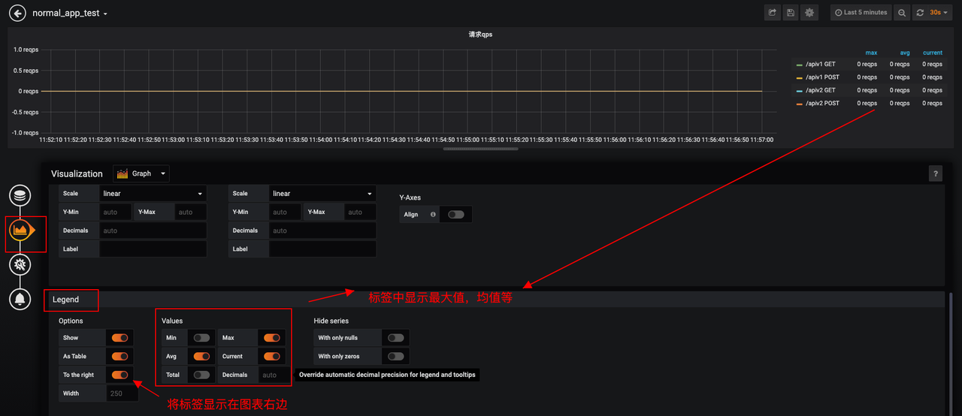Open color picker for /apiv2 GET series

[800, 90]
